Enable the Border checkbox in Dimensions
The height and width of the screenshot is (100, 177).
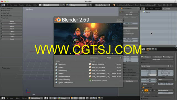pos(142,84)
